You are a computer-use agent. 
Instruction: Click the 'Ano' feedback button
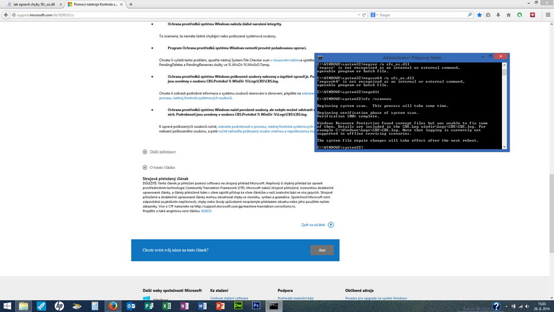[x=322, y=250]
